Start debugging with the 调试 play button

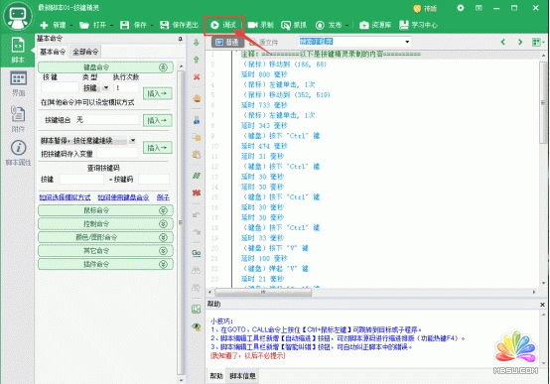click(223, 25)
